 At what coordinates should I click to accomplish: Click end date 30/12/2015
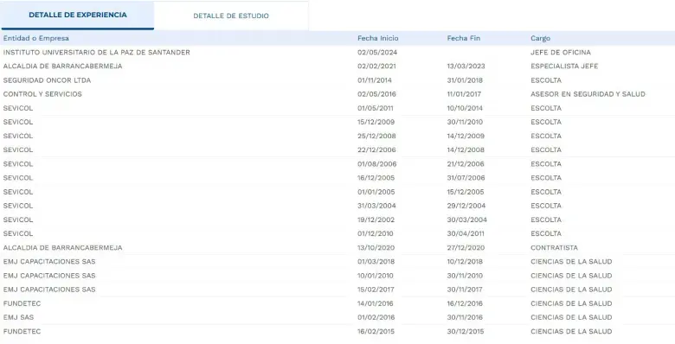466,332
